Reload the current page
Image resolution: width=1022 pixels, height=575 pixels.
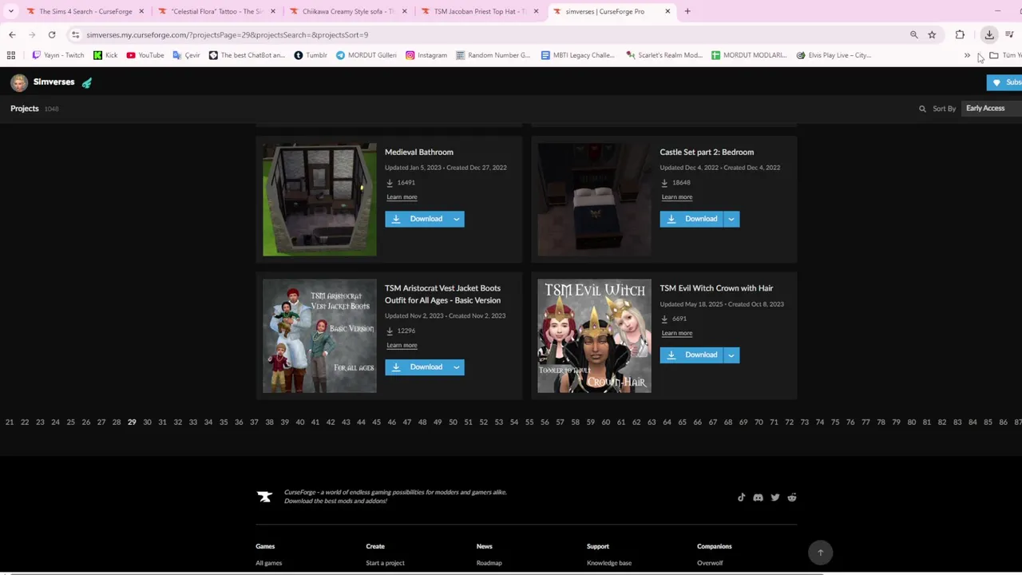click(52, 34)
